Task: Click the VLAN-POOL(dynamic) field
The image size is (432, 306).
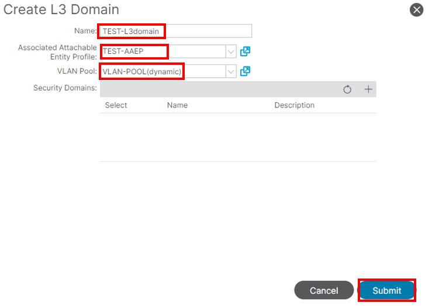Action: tap(163, 72)
